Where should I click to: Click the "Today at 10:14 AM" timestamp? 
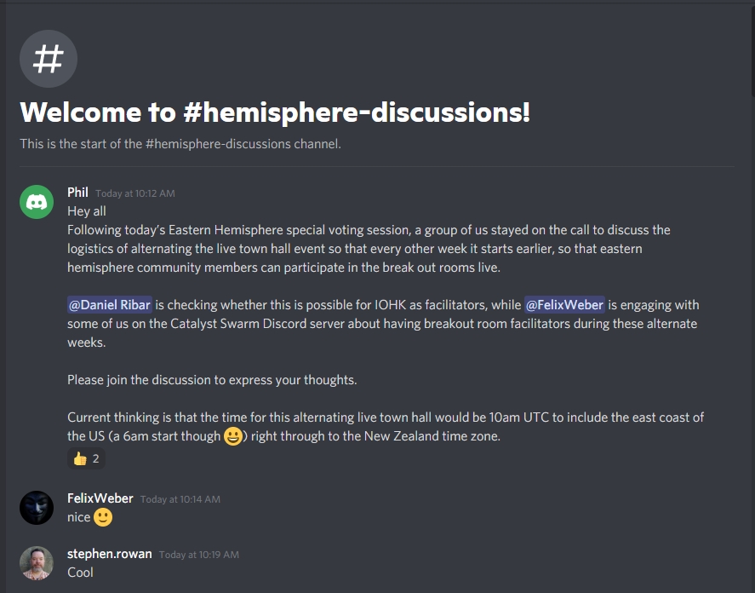pyautogui.click(x=180, y=499)
